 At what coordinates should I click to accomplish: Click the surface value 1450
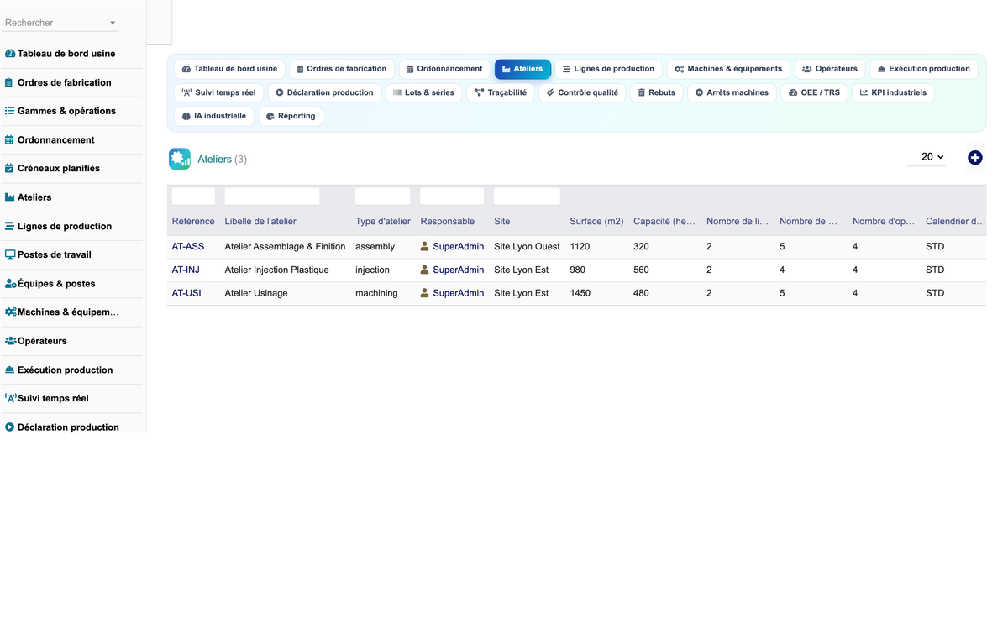tap(580, 293)
